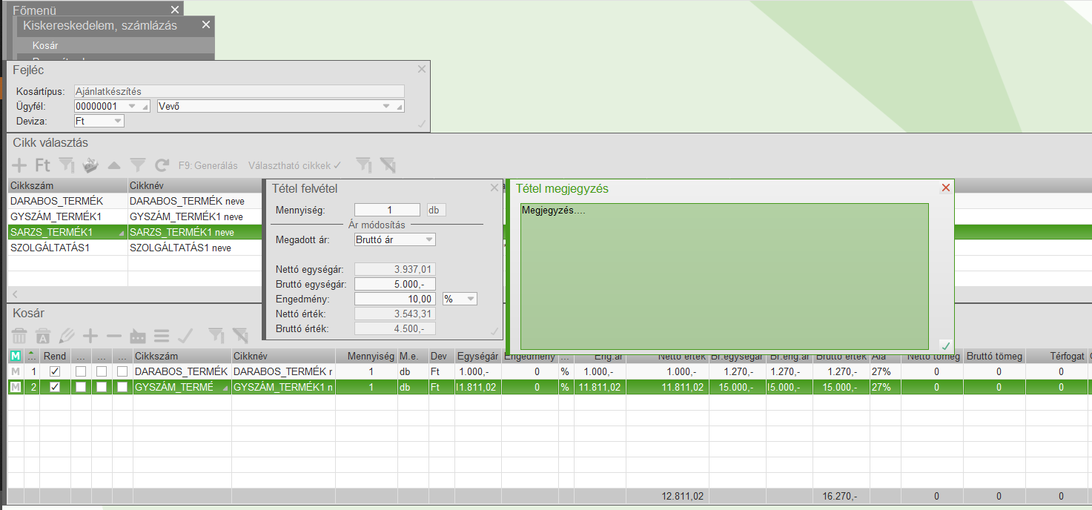Click the Fejléc panel confirm checkmark

[x=422, y=124]
